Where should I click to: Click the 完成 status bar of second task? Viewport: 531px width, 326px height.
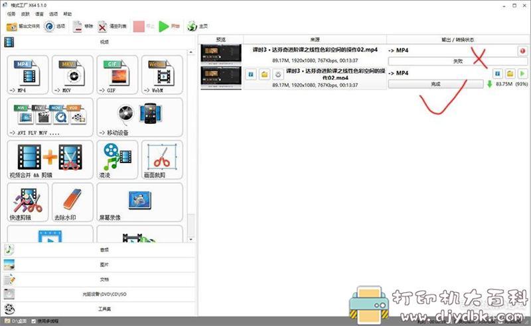[435, 84]
